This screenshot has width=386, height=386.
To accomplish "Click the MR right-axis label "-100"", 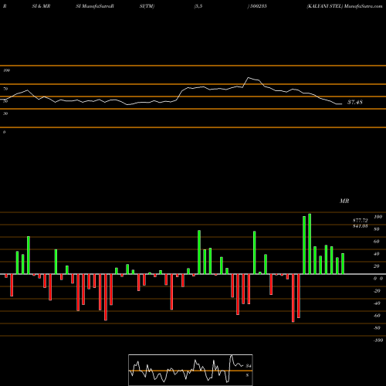I will [x=378, y=340].
